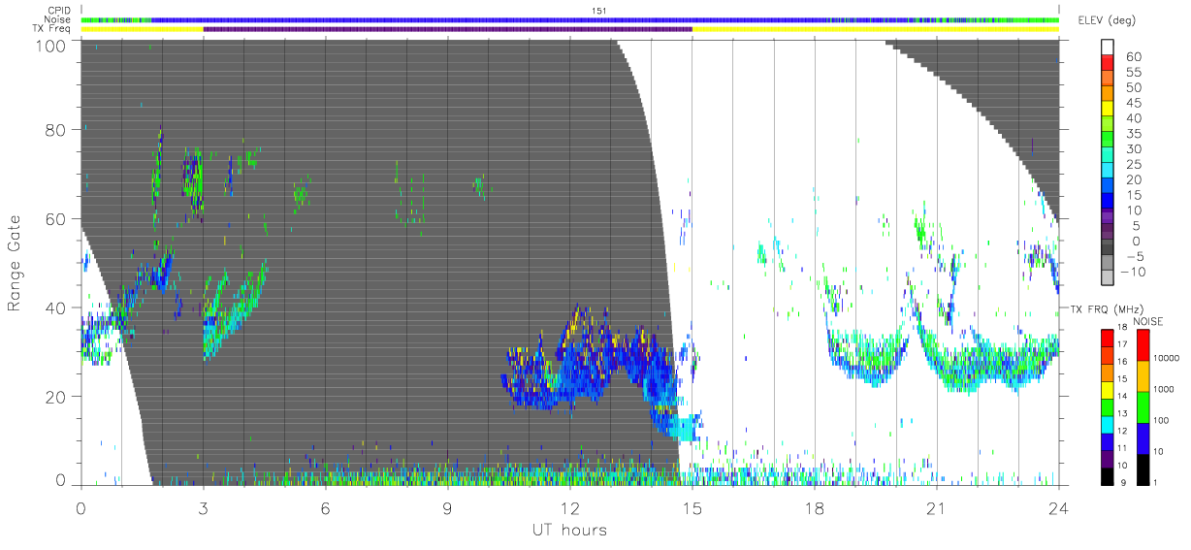Click the range gate 20 tick label
1191x550 pixels.
point(56,397)
